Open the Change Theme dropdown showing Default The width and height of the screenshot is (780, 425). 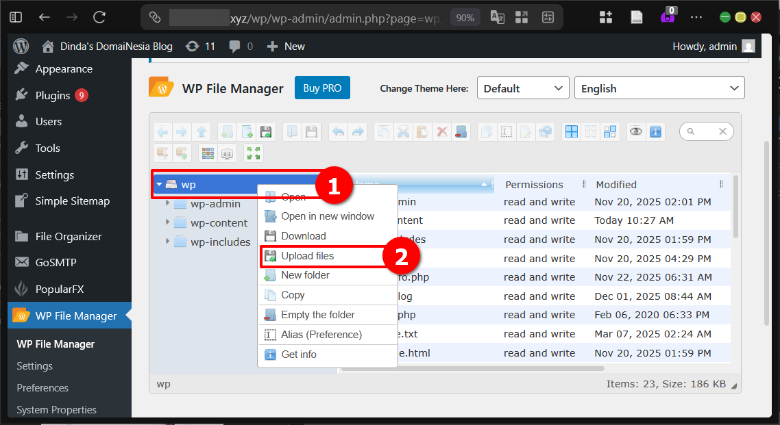pyautogui.click(x=523, y=88)
